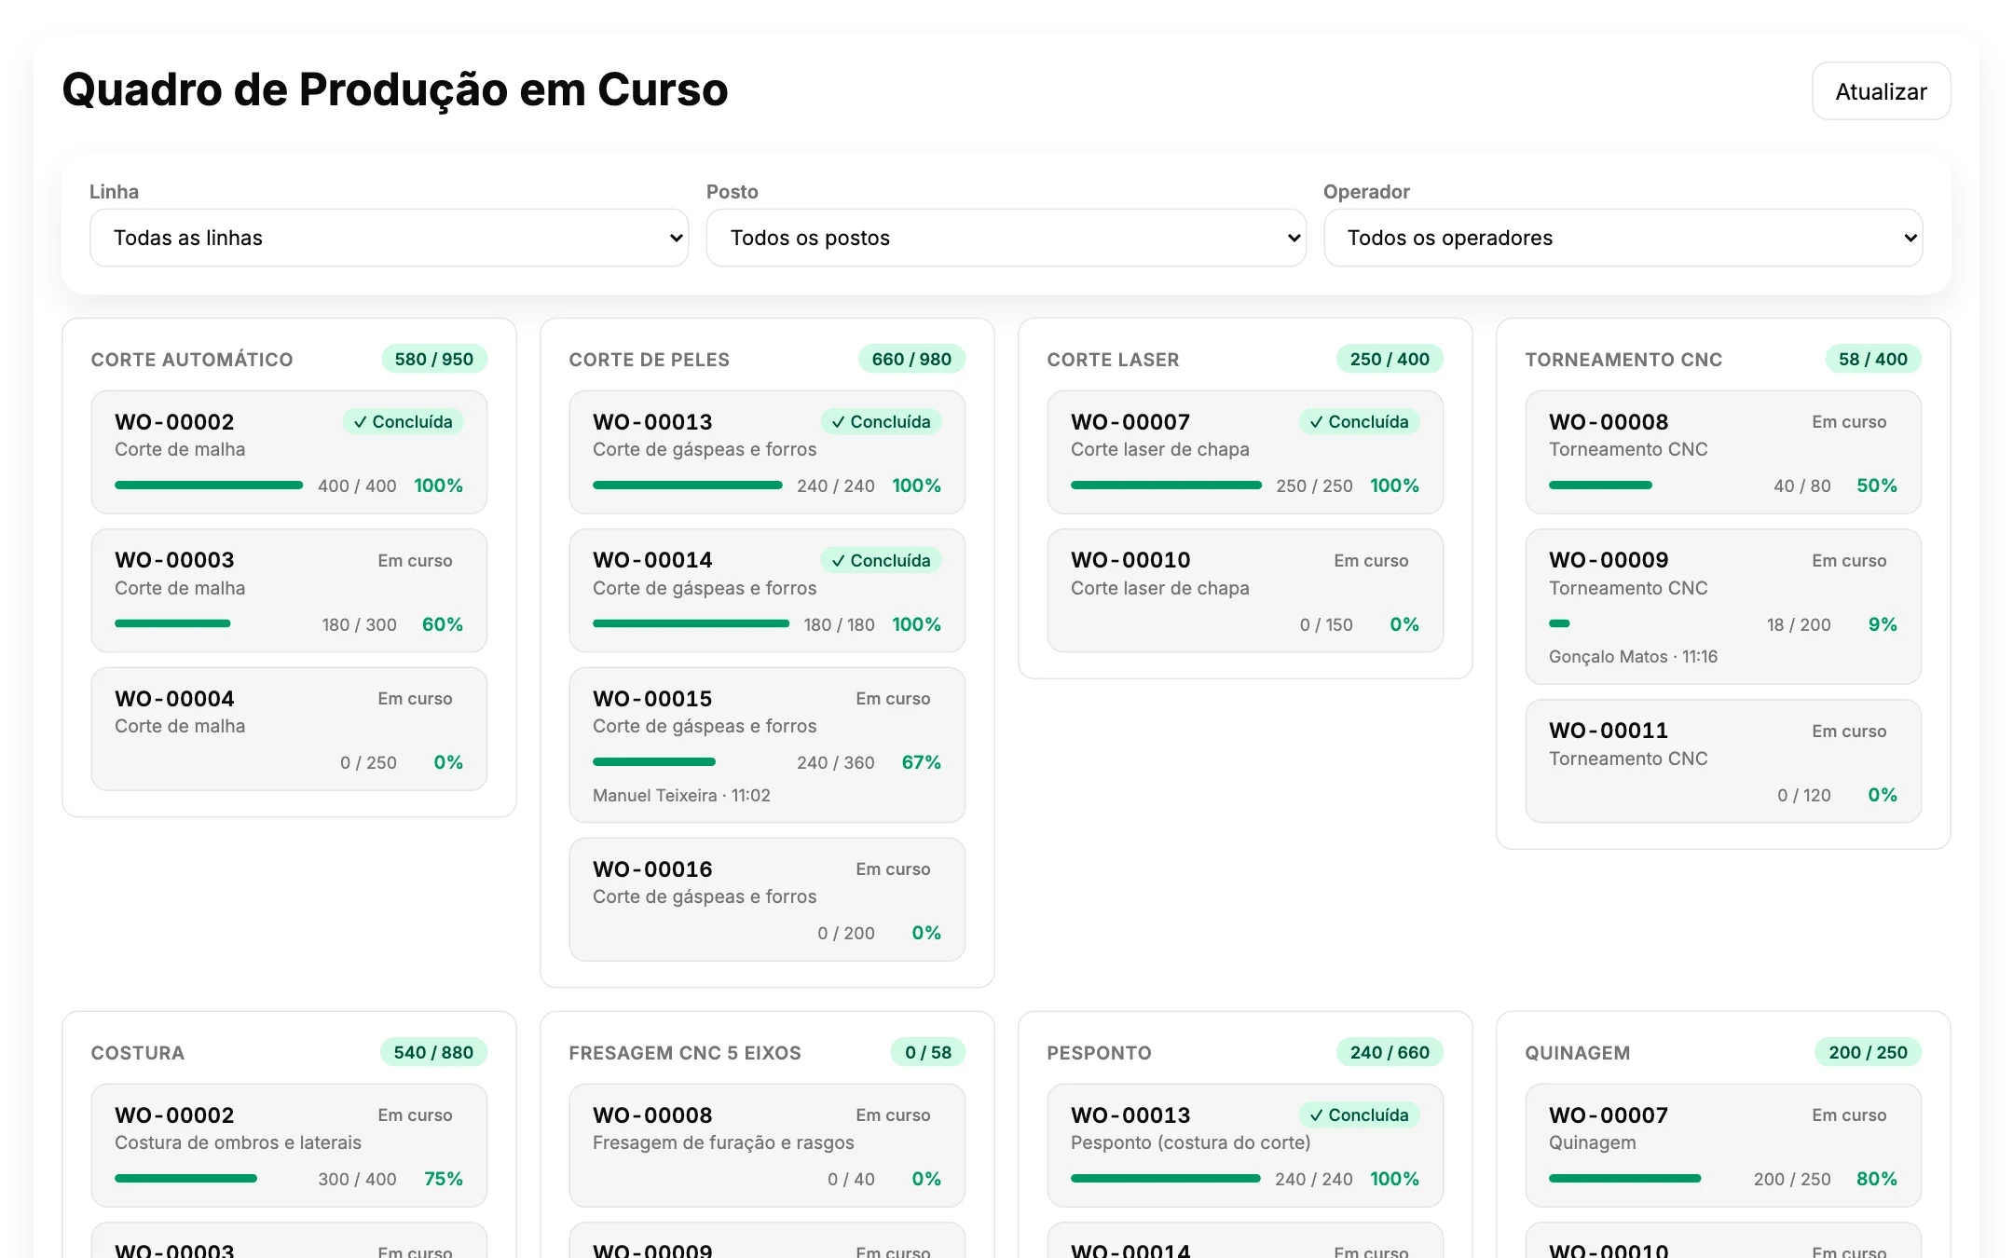The height and width of the screenshot is (1258, 2013).
Task: Open WO-00007 Quinagem card
Action: click(x=1723, y=1145)
